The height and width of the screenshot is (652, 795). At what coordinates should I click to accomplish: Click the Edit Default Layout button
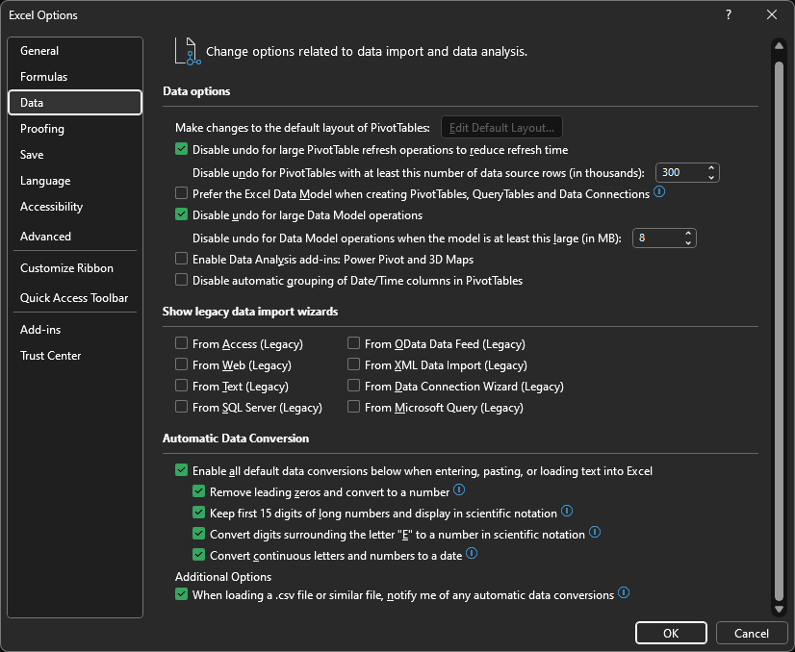coord(501,127)
